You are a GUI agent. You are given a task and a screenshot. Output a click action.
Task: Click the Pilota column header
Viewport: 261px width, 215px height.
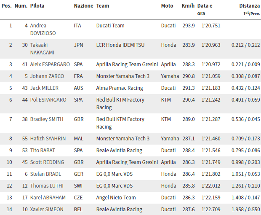point(37,6)
